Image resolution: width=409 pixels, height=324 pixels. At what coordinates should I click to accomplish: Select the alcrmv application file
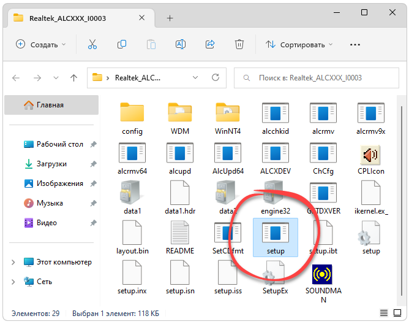[323, 118]
